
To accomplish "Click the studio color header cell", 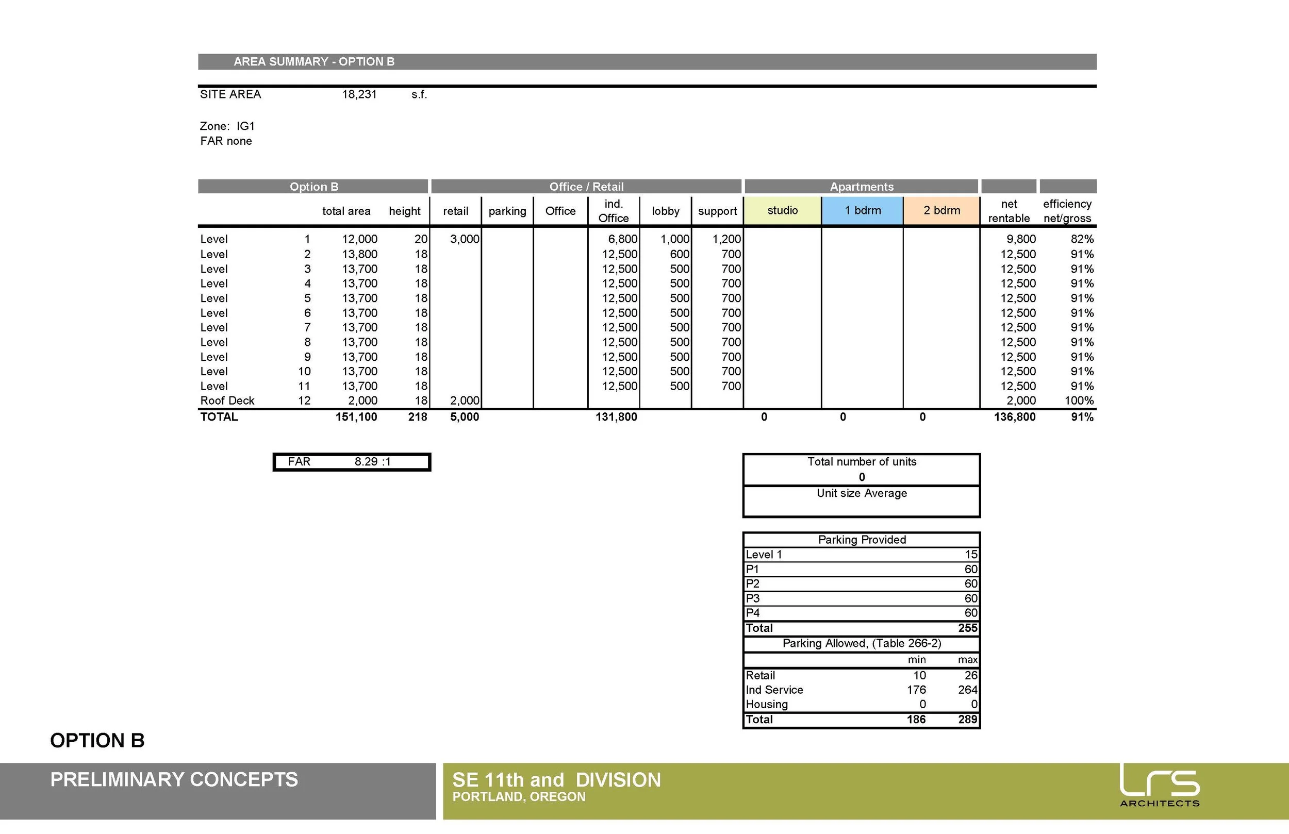I will [x=782, y=210].
